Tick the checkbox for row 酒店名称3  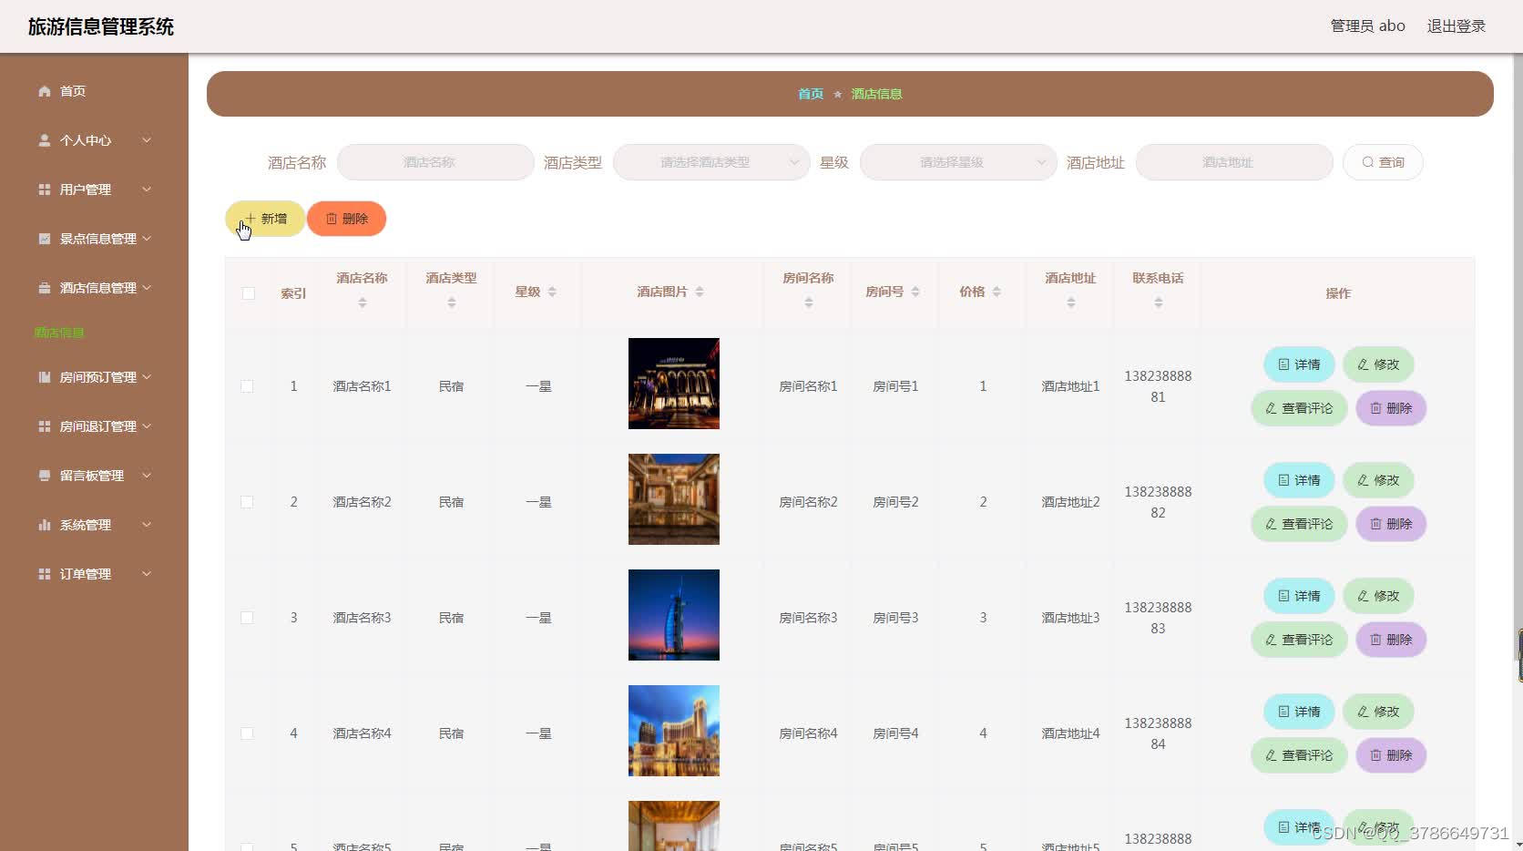pyautogui.click(x=247, y=618)
